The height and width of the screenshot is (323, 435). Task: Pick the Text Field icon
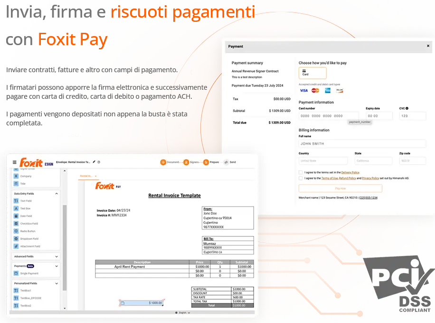pyautogui.click(x=16, y=200)
